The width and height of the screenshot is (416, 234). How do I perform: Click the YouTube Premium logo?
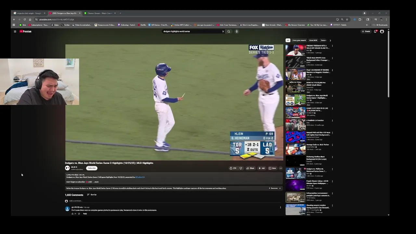pyautogui.click(x=25, y=32)
